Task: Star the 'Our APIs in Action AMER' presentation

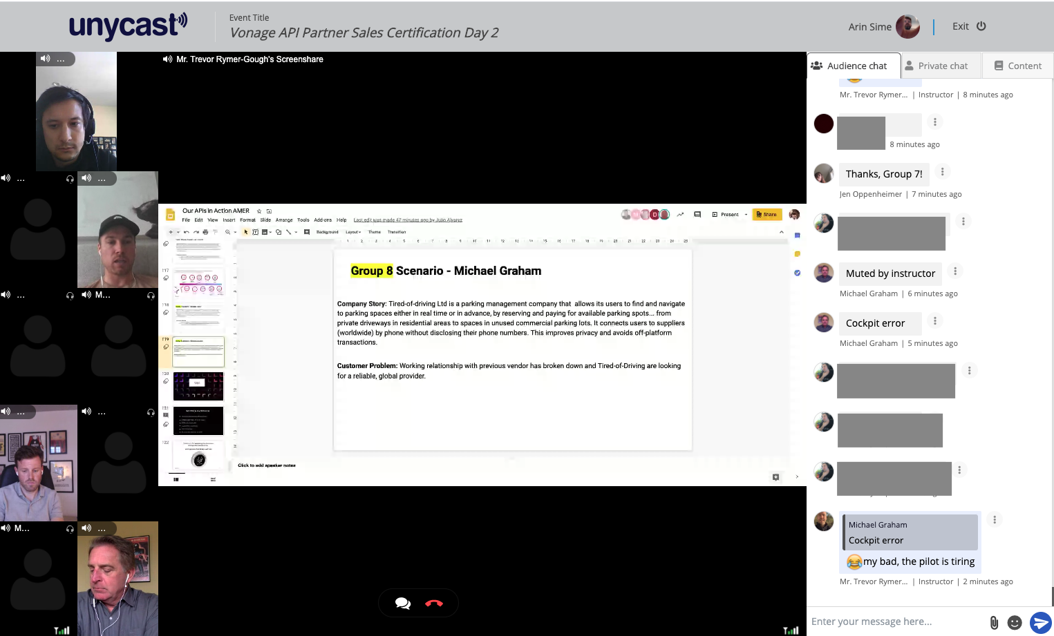Action: (x=259, y=211)
